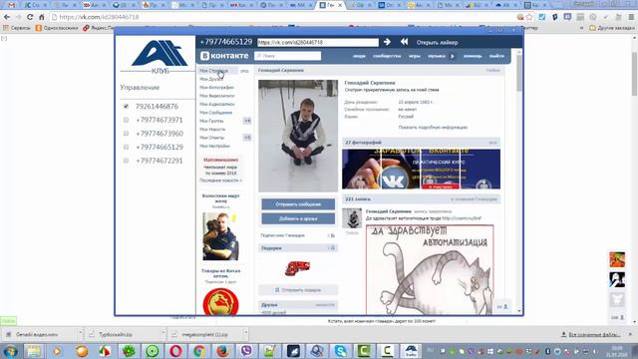Open Chrome main menu icon

click(631, 17)
